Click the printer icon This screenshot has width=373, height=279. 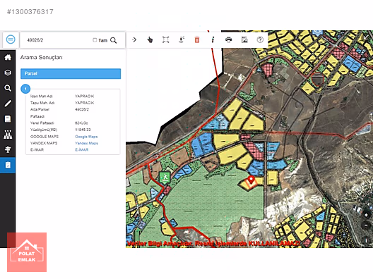229,39
